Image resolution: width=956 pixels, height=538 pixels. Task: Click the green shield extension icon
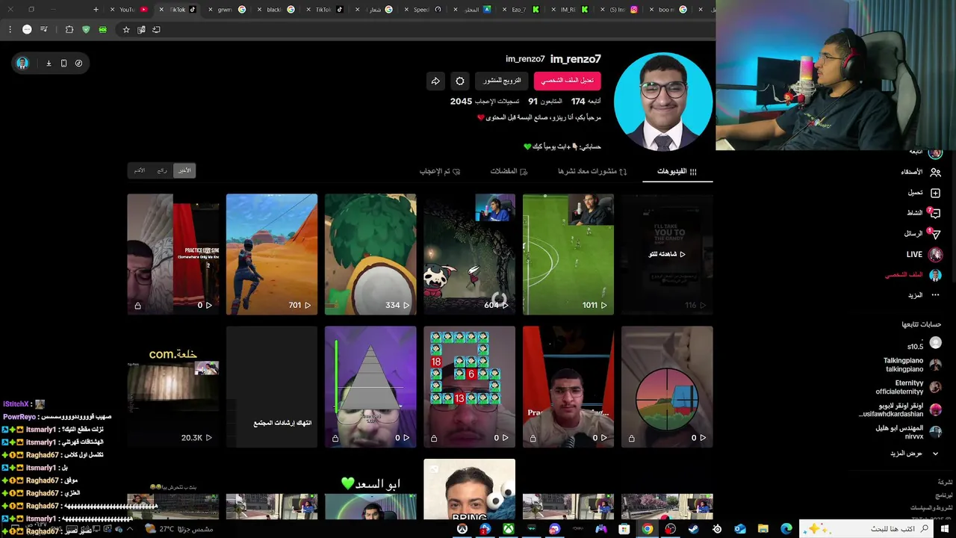(86, 30)
